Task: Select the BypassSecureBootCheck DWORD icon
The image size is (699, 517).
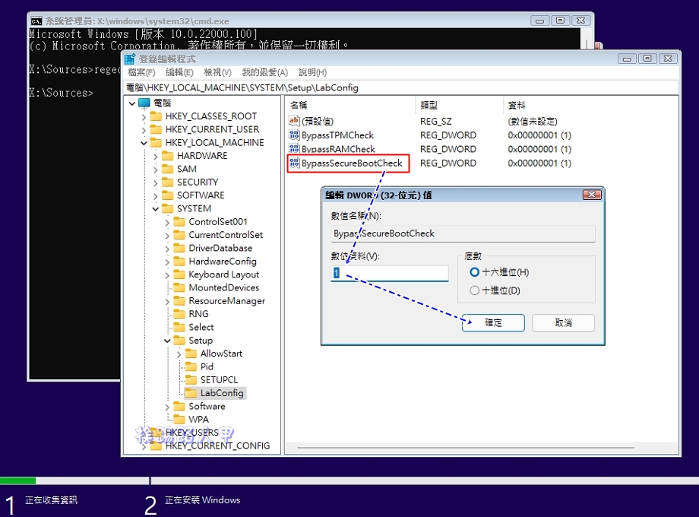Action: [294, 163]
